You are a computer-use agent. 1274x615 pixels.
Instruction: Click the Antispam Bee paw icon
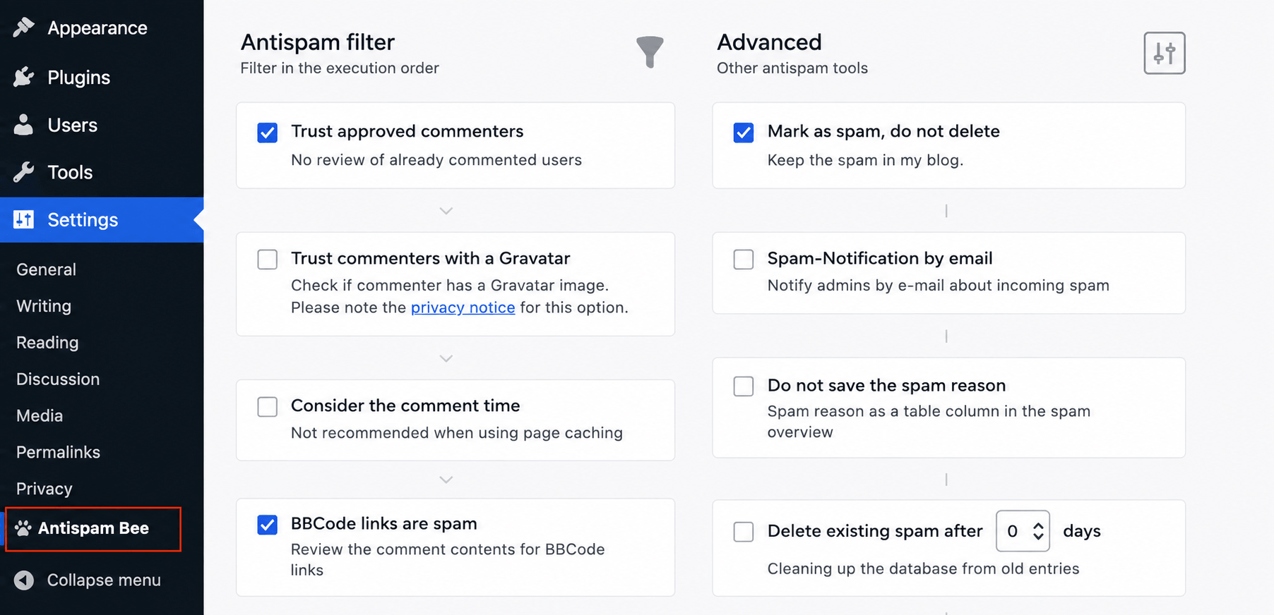pyautogui.click(x=23, y=528)
